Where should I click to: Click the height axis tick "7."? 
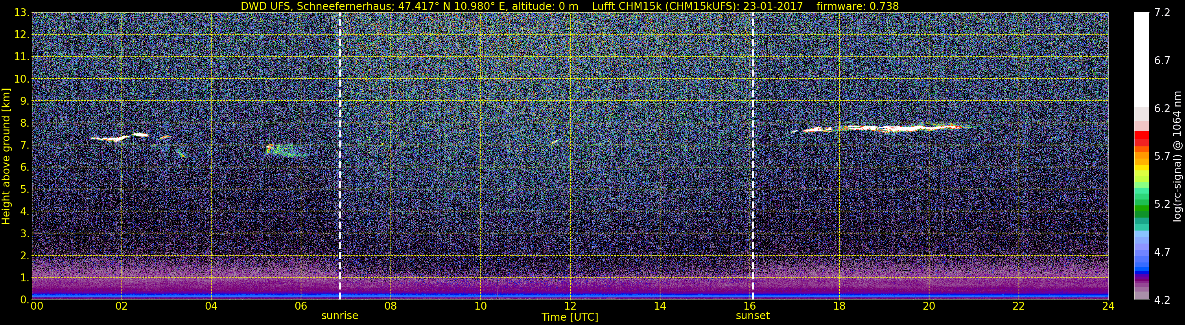(25, 145)
